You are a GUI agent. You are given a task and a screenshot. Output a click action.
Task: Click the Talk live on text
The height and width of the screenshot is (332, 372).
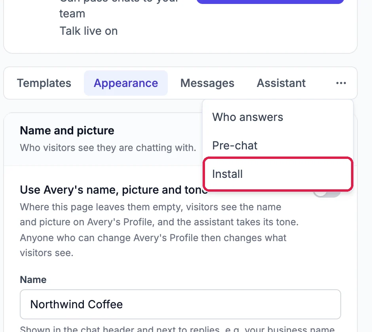89,31
